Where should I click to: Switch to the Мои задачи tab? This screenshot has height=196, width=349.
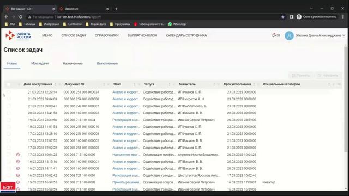point(40,63)
